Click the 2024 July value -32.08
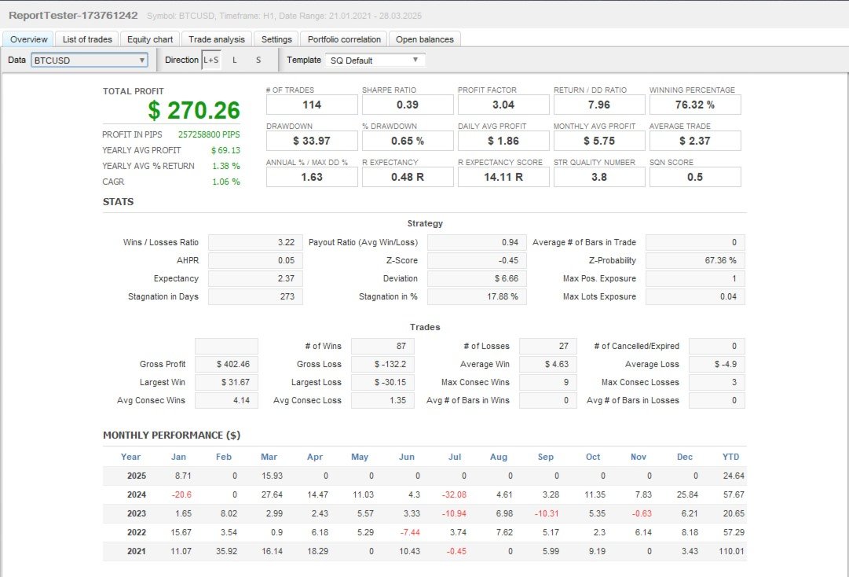The height and width of the screenshot is (577, 849). coord(454,494)
